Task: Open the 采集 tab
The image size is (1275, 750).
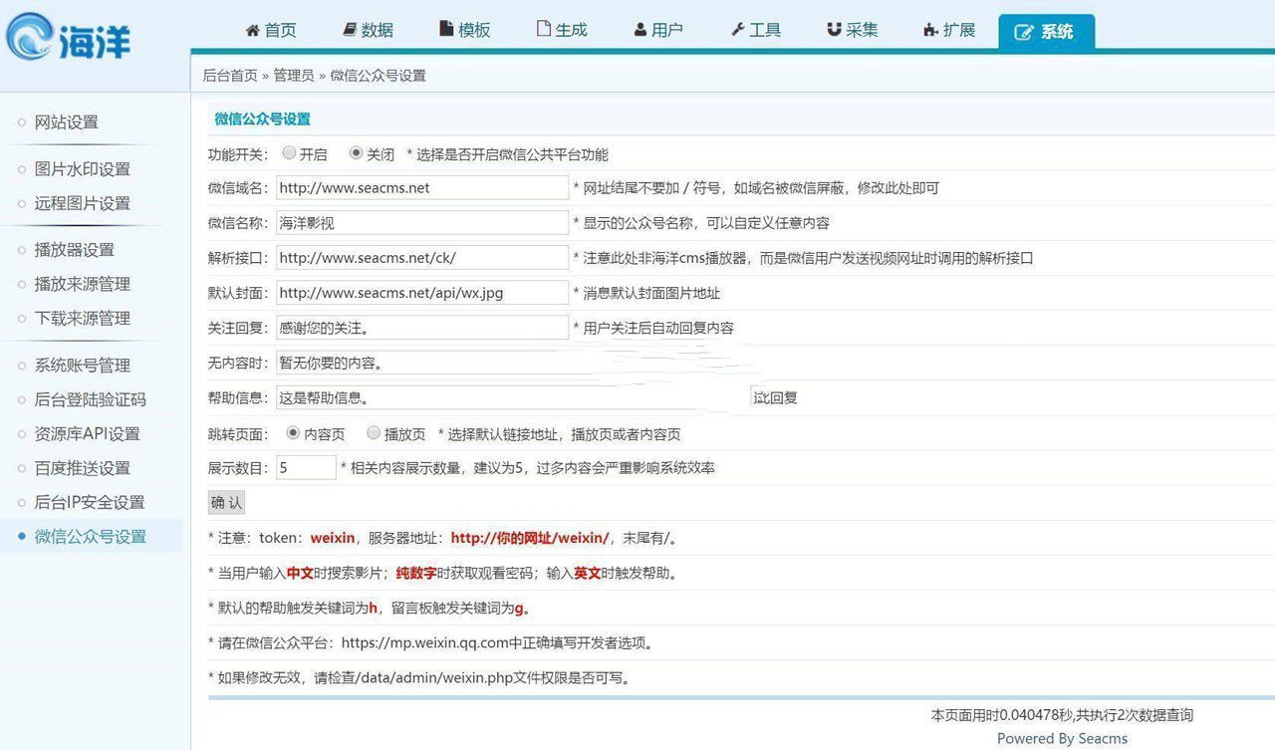Action: (853, 30)
